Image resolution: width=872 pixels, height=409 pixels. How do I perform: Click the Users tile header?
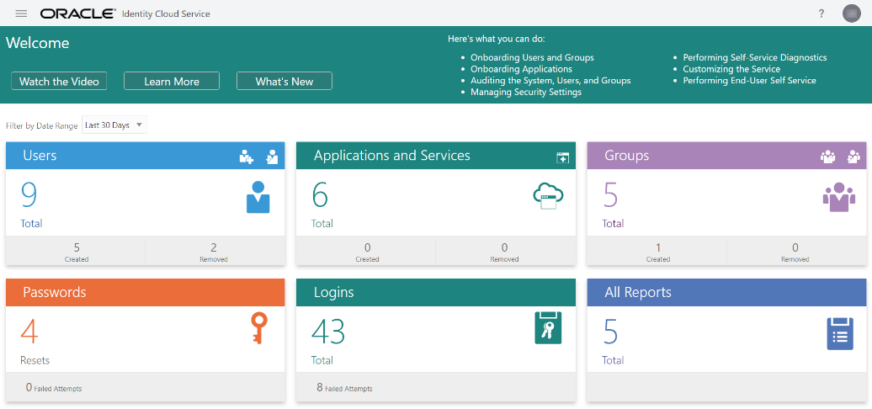click(x=145, y=156)
